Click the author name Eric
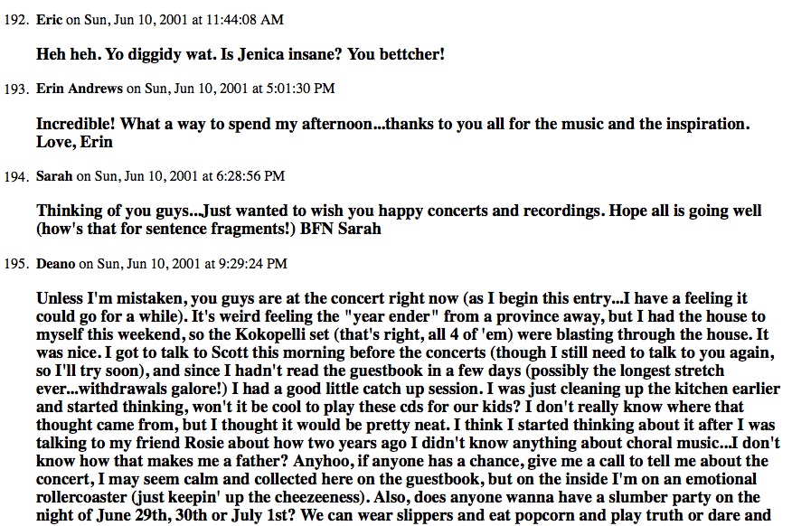 [x=49, y=20]
